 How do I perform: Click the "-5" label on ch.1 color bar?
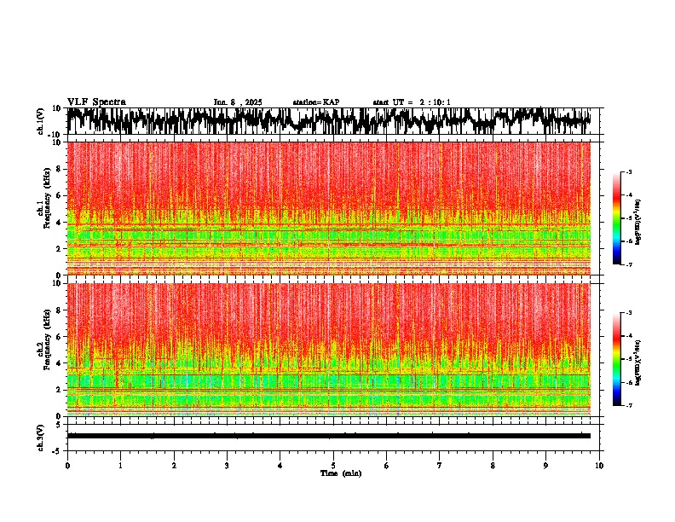click(x=628, y=218)
